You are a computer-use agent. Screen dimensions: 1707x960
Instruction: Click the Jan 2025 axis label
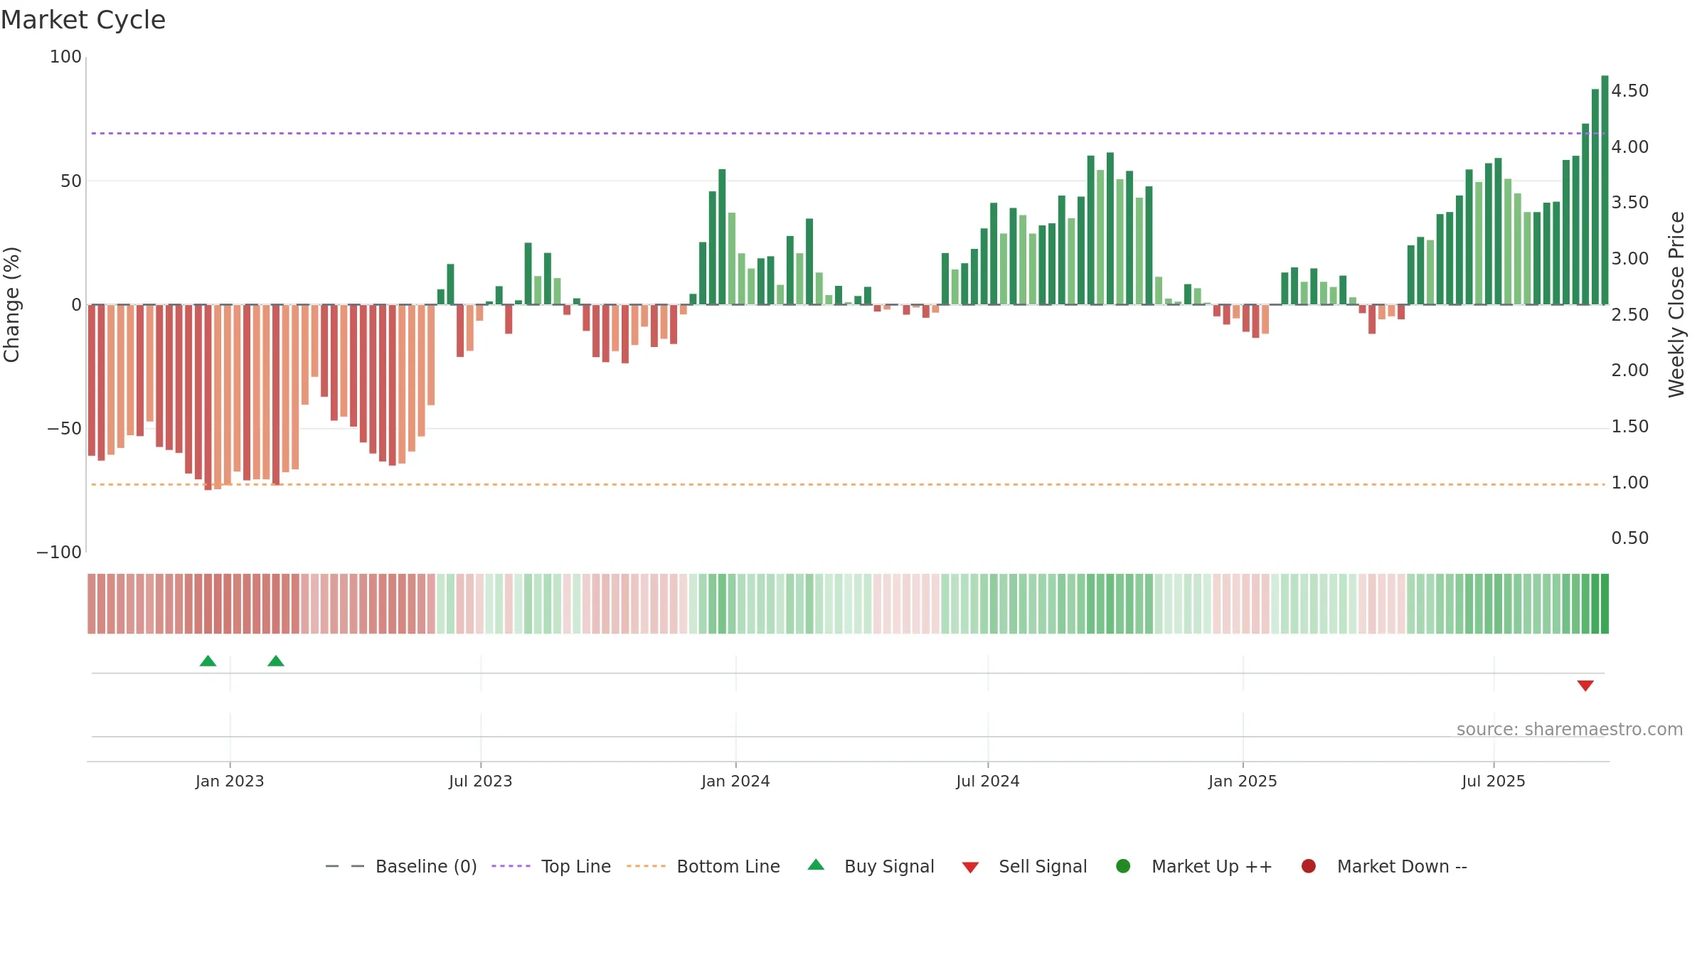pos(1243,781)
